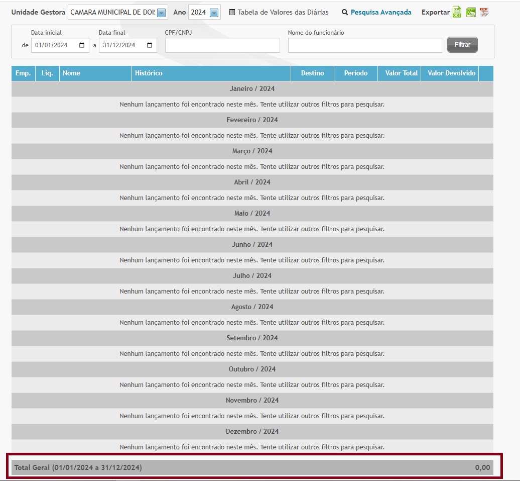Open Pesquisa Avançada link
Screen dimensions: 520x481
tap(381, 13)
